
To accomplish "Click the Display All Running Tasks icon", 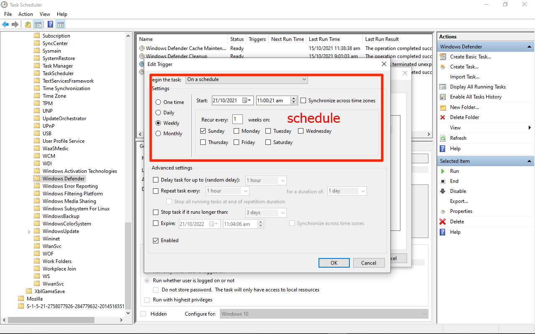I will [x=443, y=87].
